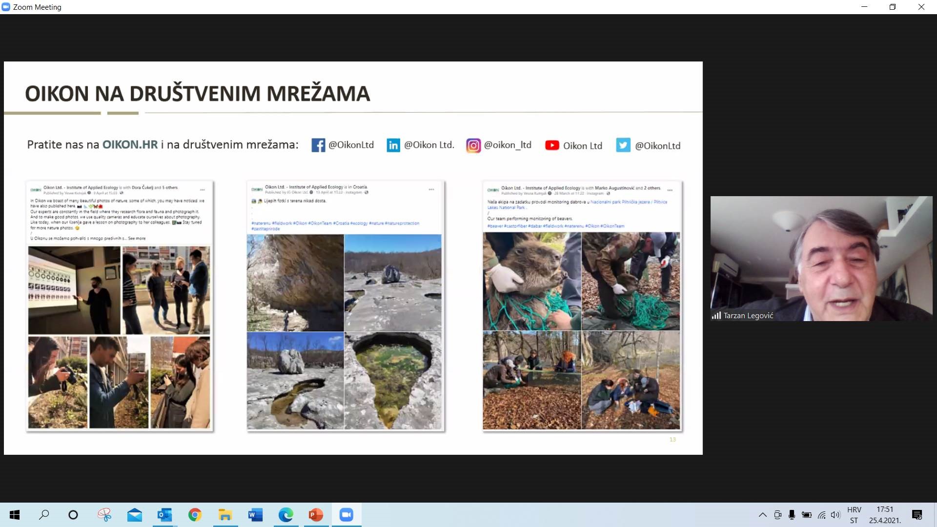Open Zoom from the taskbar

pyautogui.click(x=346, y=515)
